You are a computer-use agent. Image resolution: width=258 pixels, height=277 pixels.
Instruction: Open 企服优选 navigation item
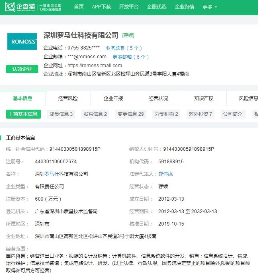(157, 7)
